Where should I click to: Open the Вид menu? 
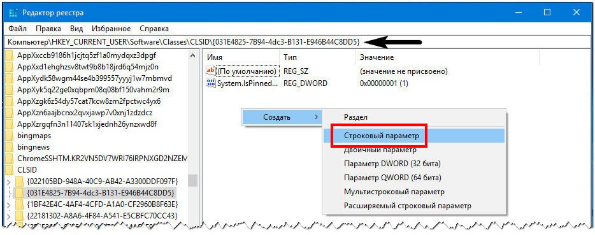[76, 29]
